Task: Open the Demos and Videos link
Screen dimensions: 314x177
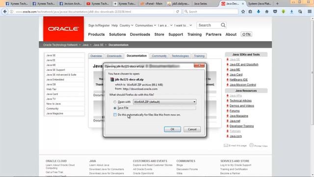Action: coord(242,106)
